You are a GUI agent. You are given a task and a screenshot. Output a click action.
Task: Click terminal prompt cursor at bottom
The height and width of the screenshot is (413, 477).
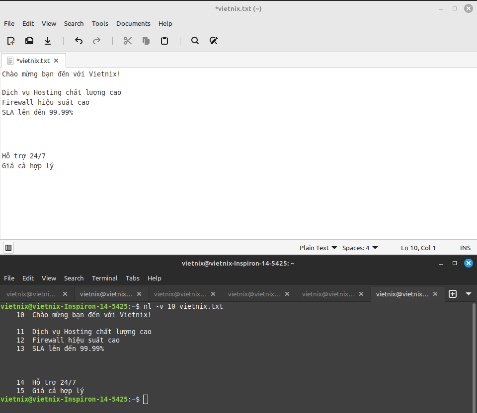(x=146, y=399)
